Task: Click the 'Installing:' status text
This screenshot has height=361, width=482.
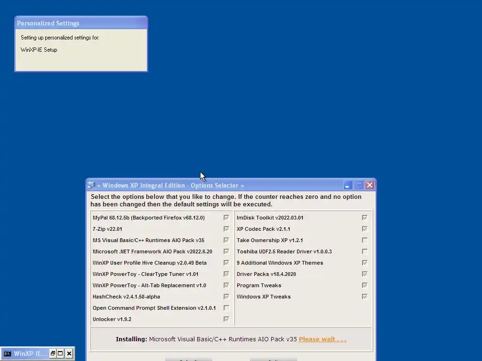Action: click(x=131, y=339)
